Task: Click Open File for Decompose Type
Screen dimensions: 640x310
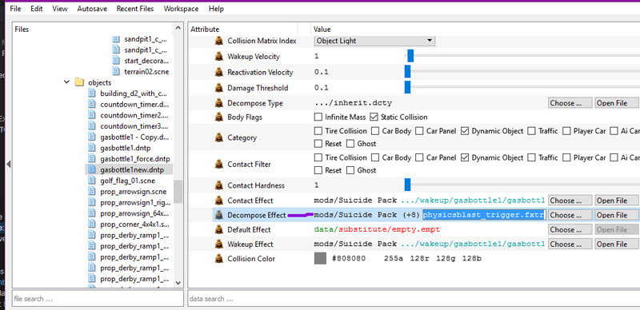Action: point(617,103)
